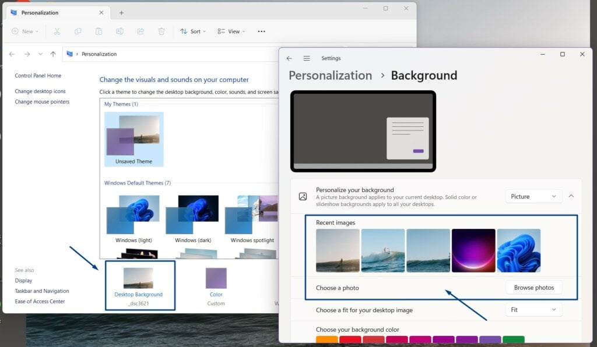Open the hamburger menu in Settings
The height and width of the screenshot is (347, 597).
pos(307,58)
